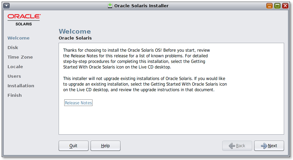The image size is (293, 160).
Task: Select the Welcome step in sidebar
Action: pos(18,38)
